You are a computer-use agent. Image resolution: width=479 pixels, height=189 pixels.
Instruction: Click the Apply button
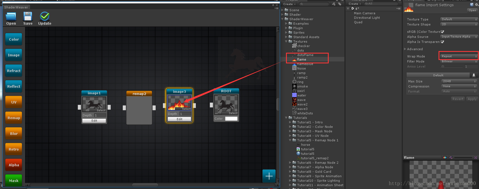(x=472, y=99)
